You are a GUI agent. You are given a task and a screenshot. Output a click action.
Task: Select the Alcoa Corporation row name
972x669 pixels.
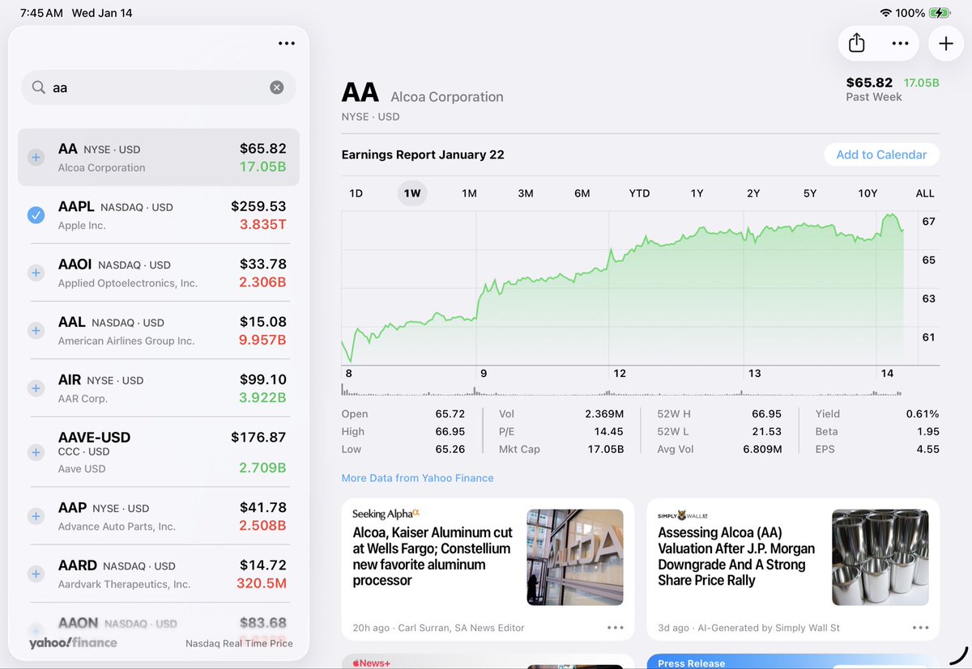coord(101,167)
